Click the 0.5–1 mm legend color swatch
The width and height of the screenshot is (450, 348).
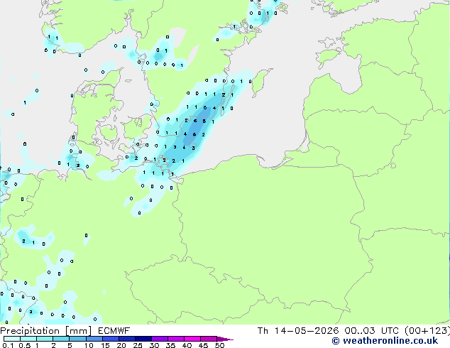[x=28, y=339]
